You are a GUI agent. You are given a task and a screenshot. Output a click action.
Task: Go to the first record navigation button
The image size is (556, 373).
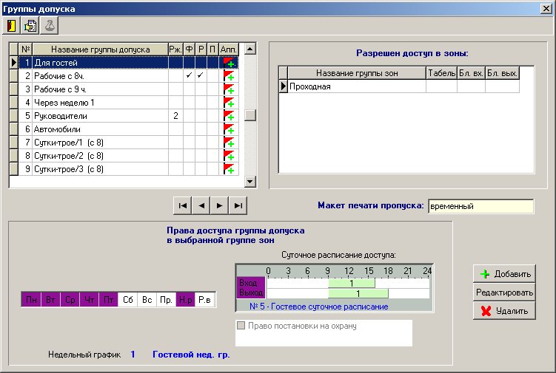183,205
